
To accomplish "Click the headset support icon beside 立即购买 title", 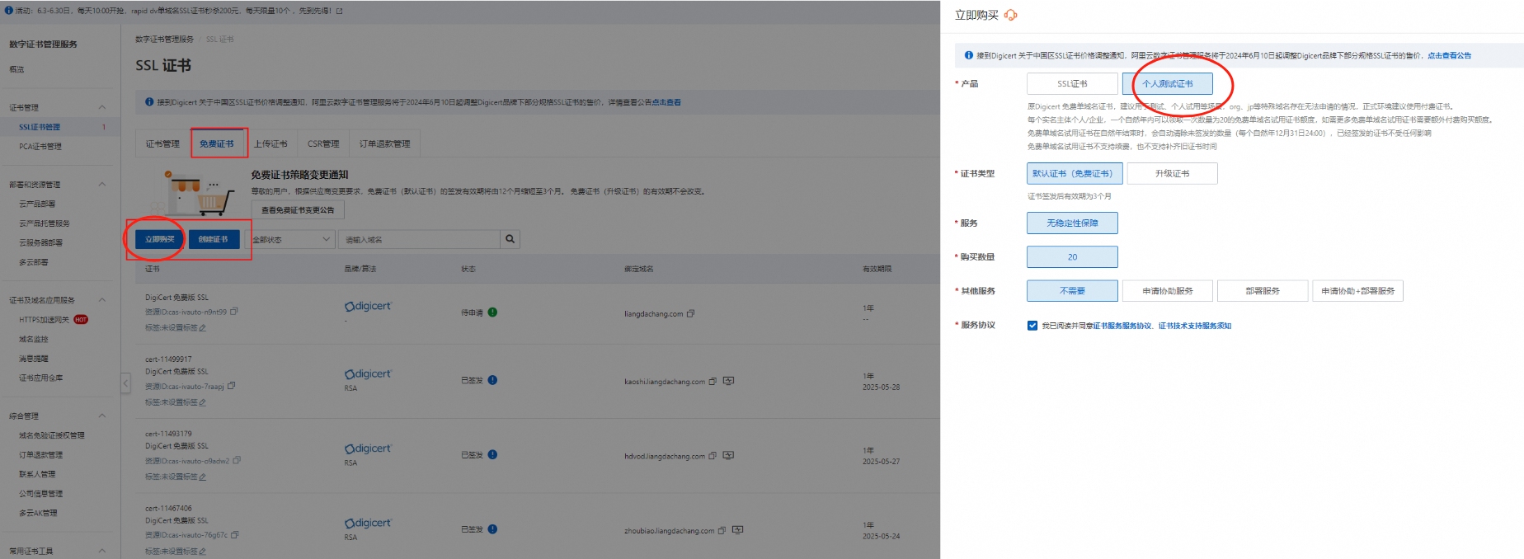I will point(1011,15).
